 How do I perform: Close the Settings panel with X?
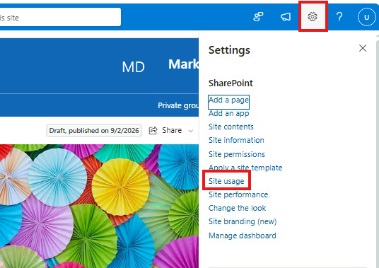(x=363, y=48)
